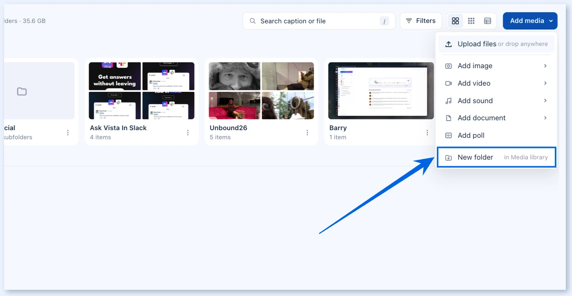This screenshot has width=572, height=296.
Task: Expand the Add image submenu chevron
Action: pyautogui.click(x=545, y=66)
